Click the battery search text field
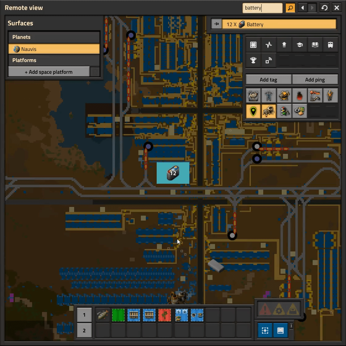This screenshot has width=346, height=346. [x=262, y=8]
